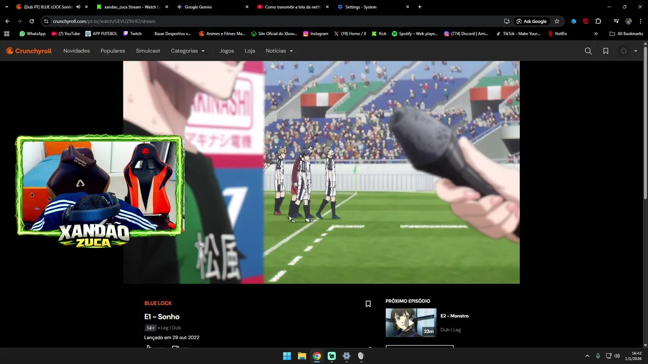Open the Site Oficial do Xbox bookmark

pos(274,34)
